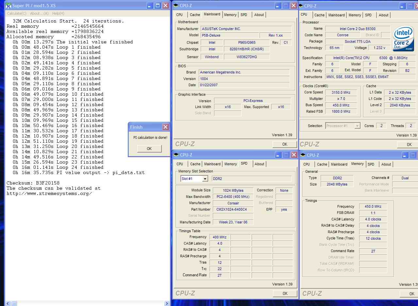Image resolution: width=418 pixels, height=306 pixels.
Task: Click the Super PI horizontal scrollbar thumb
Action: 14,303
